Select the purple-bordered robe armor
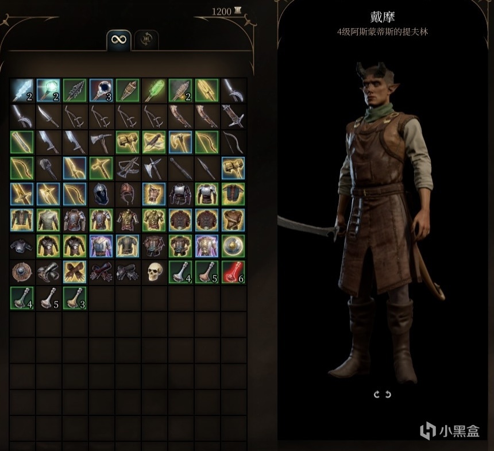Viewport: 494px width, 451px height. pos(101,246)
